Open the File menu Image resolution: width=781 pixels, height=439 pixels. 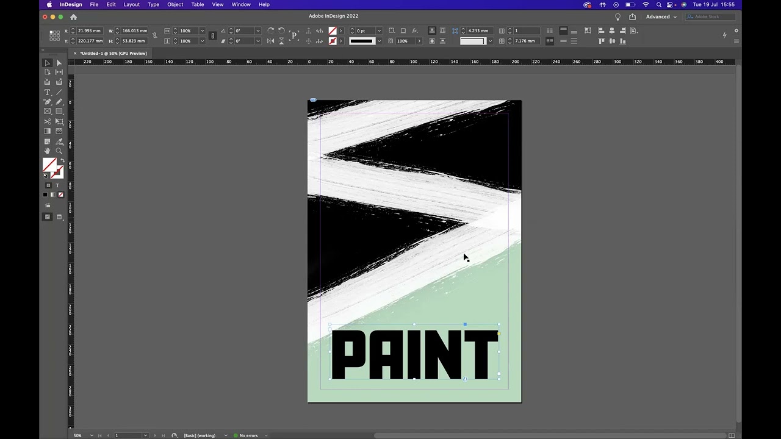(94, 4)
